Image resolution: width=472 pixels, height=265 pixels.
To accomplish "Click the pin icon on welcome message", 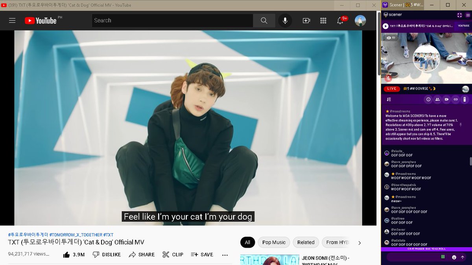I will (x=461, y=125).
